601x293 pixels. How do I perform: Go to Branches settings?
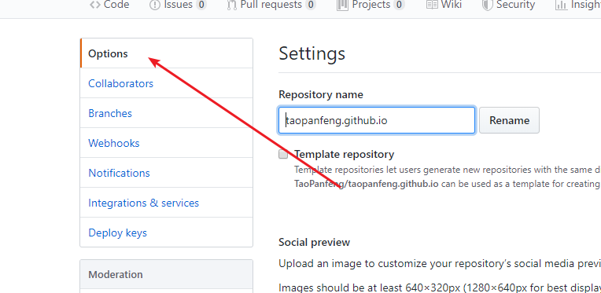166,113
